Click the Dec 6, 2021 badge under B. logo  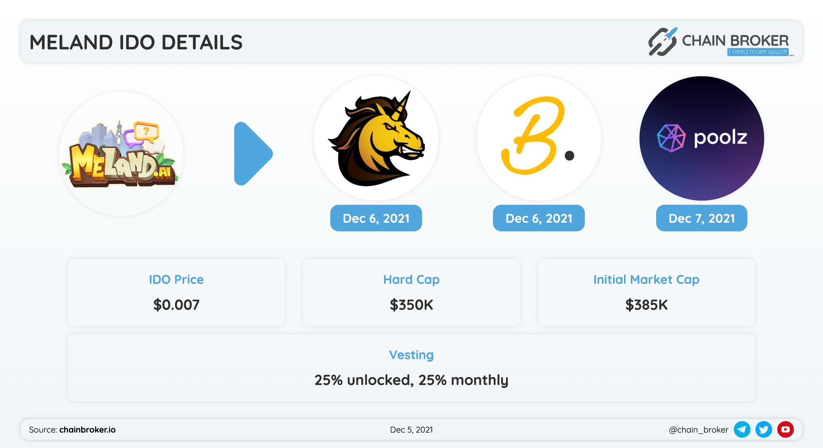pos(539,218)
